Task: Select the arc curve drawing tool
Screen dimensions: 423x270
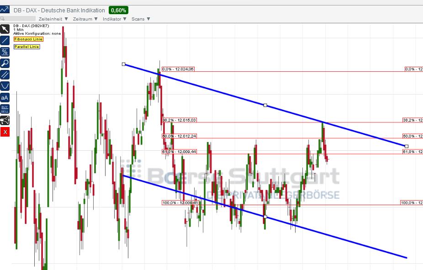Action: coord(5,86)
